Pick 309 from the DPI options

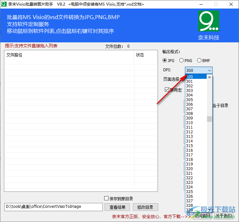196,118
